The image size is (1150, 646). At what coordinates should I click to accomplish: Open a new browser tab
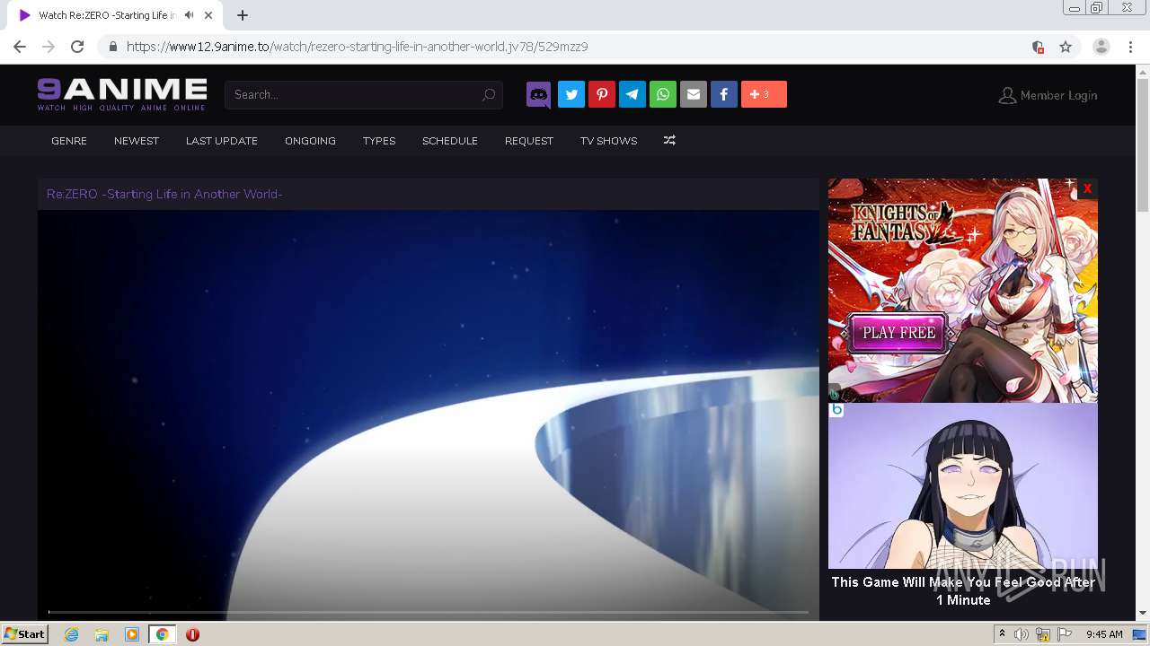(243, 15)
